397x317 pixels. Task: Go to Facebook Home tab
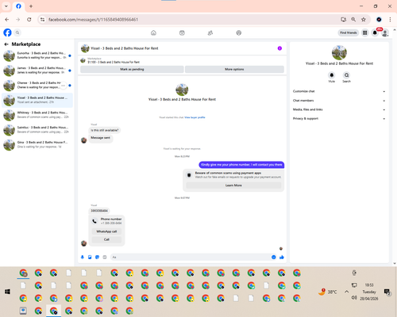tap(153, 32)
